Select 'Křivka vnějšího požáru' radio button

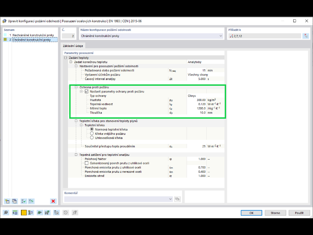(92, 134)
